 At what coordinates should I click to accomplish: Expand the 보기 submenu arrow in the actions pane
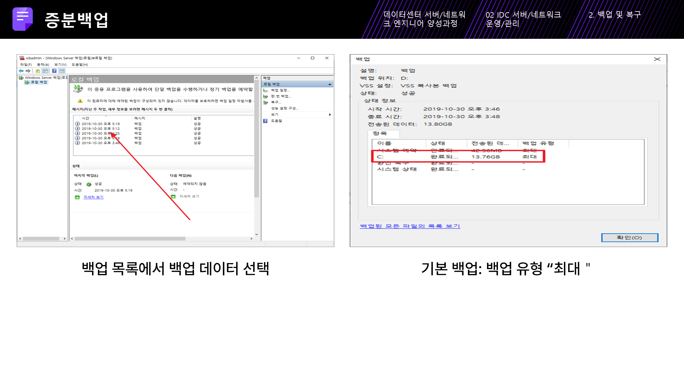coord(330,115)
